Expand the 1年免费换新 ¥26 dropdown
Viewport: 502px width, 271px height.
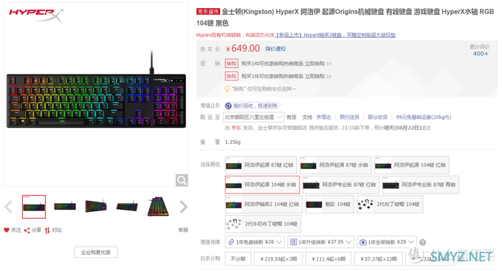tap(255, 242)
